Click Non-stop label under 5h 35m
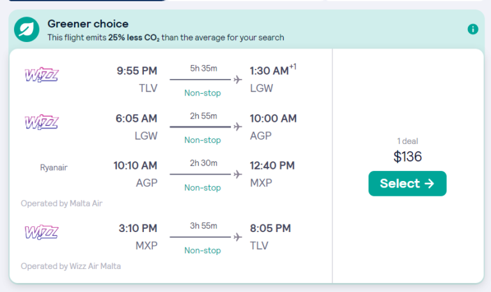 point(203,93)
